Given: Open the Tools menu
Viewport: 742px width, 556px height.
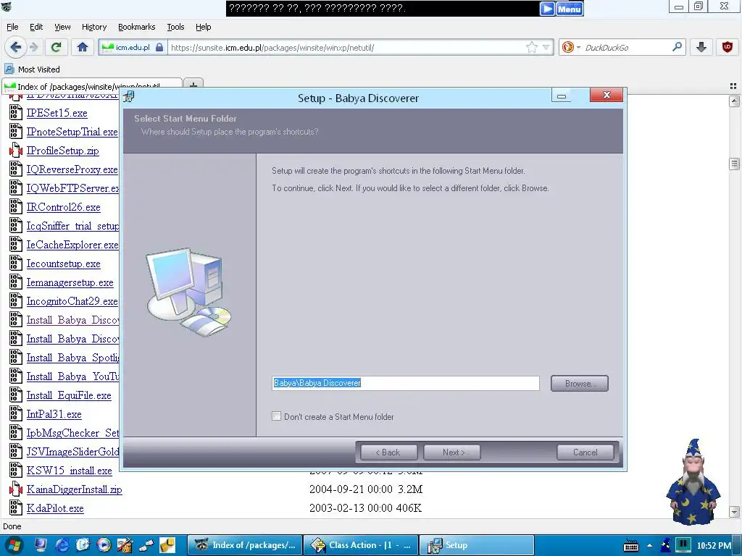Looking at the screenshot, I should click(175, 27).
